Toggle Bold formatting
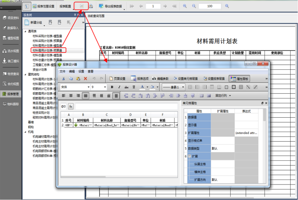298x200 pixels. pyautogui.click(x=112, y=87)
